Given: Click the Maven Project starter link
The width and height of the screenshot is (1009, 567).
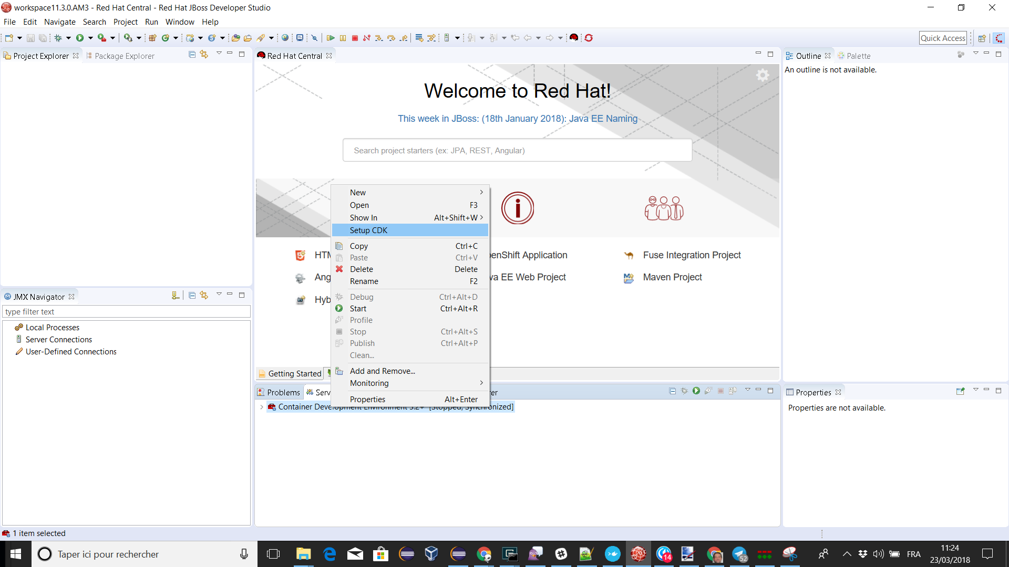Looking at the screenshot, I should (672, 277).
